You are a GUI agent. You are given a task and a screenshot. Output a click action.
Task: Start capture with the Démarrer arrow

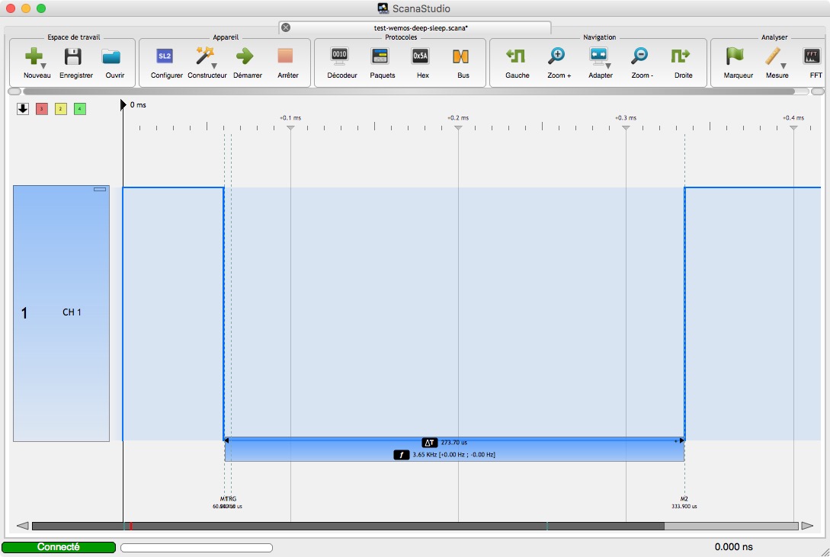[244, 56]
